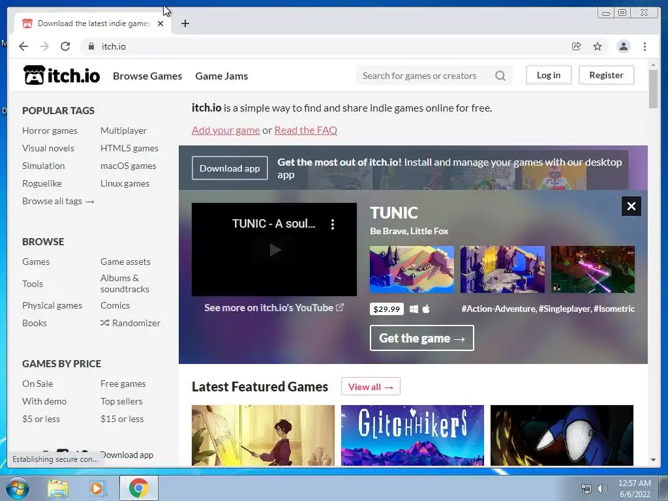Open first TUNIC screenshot thumbnail
Screen dimensions: 668x501
(412, 269)
